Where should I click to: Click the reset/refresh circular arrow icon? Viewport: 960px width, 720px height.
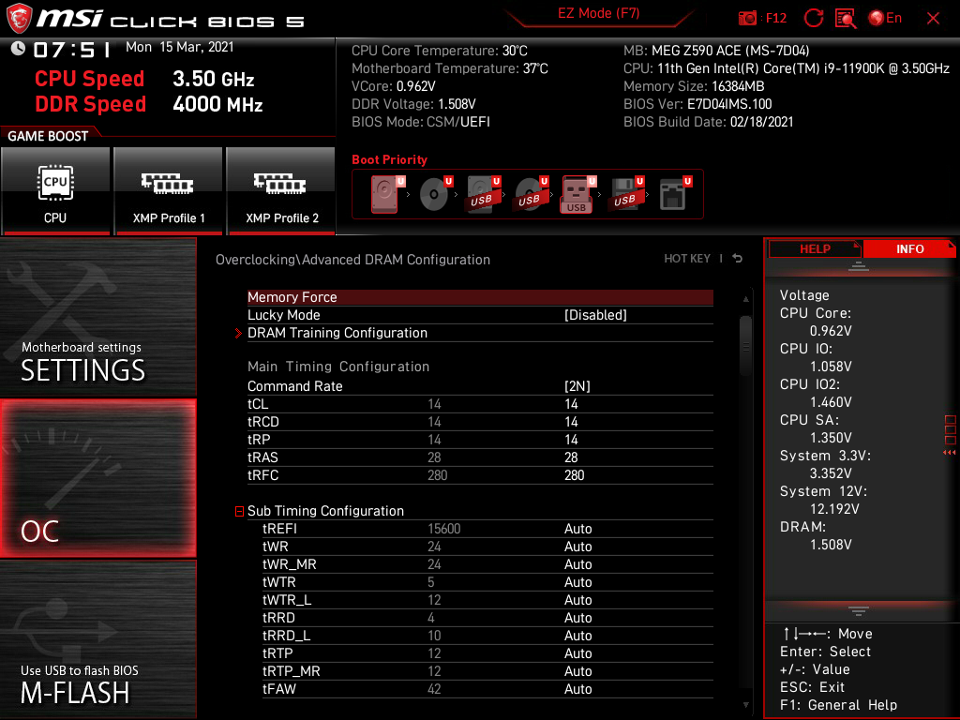pyautogui.click(x=814, y=18)
